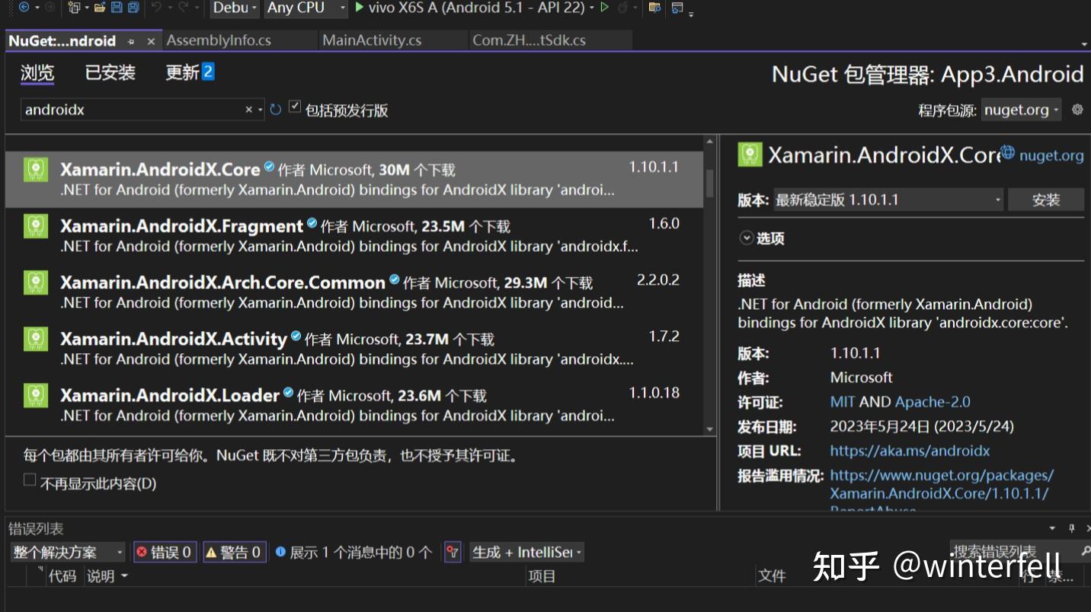Viewport: 1091px width, 612px height.
Task: Click the Xamarin.AndroidX.Core package icon in list
Action: pos(36,169)
